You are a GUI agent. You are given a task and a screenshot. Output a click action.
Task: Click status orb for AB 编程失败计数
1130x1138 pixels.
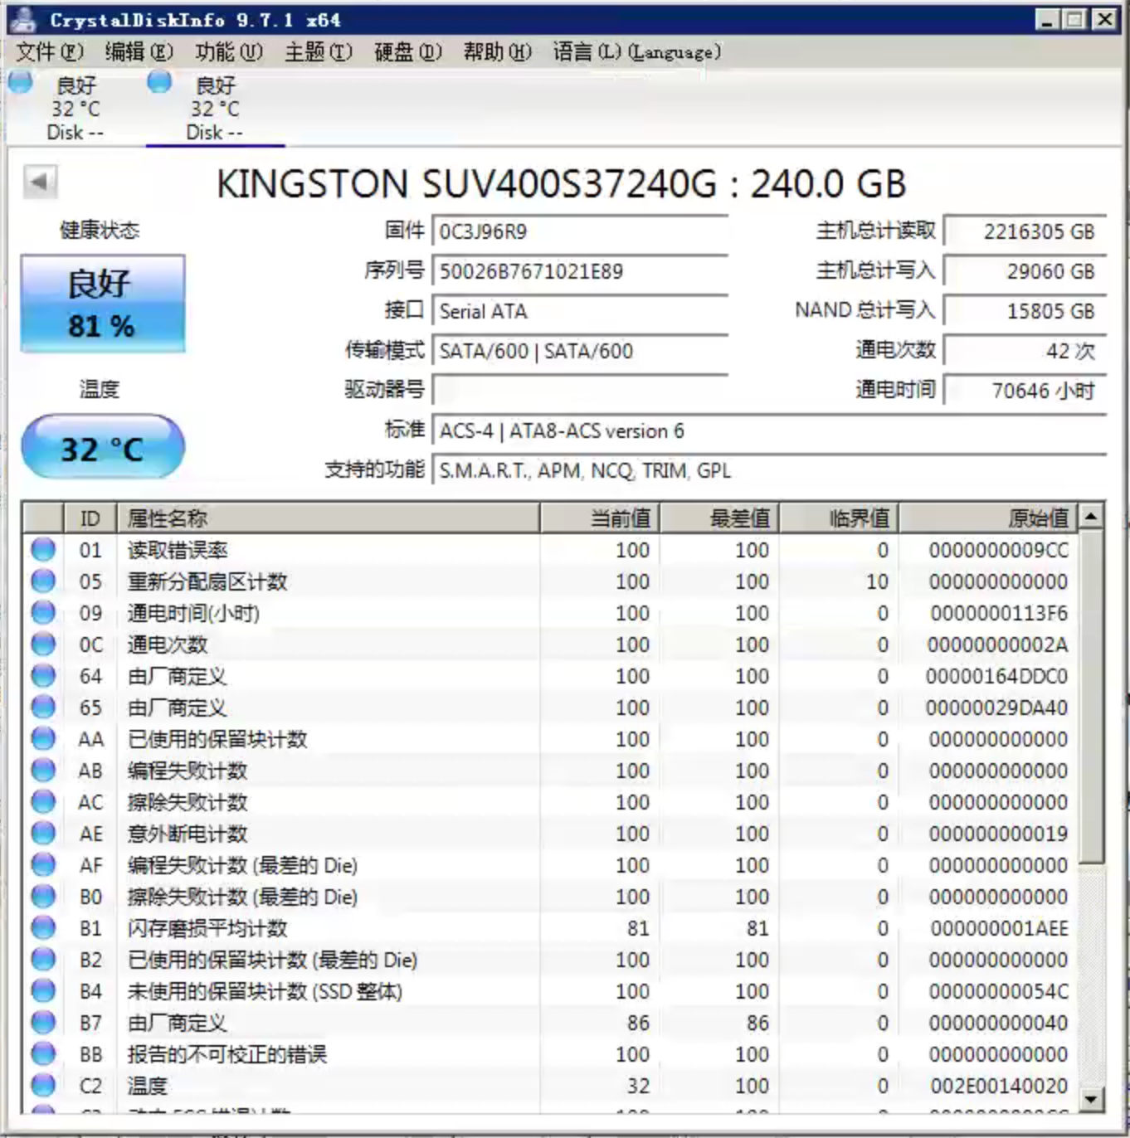(43, 770)
